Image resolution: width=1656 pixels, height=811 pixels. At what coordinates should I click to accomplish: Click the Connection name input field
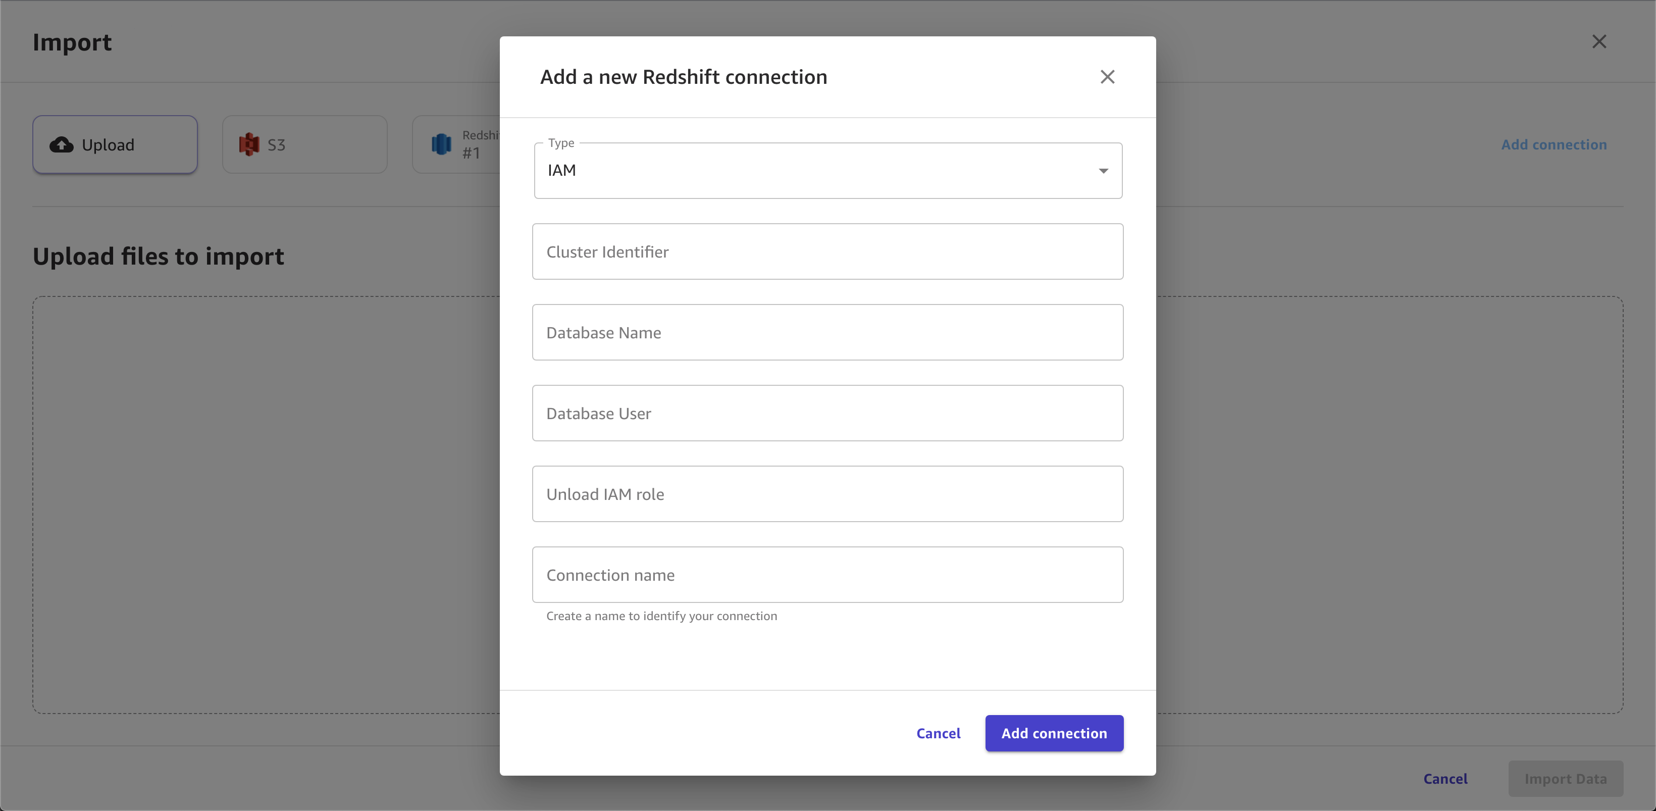click(827, 575)
